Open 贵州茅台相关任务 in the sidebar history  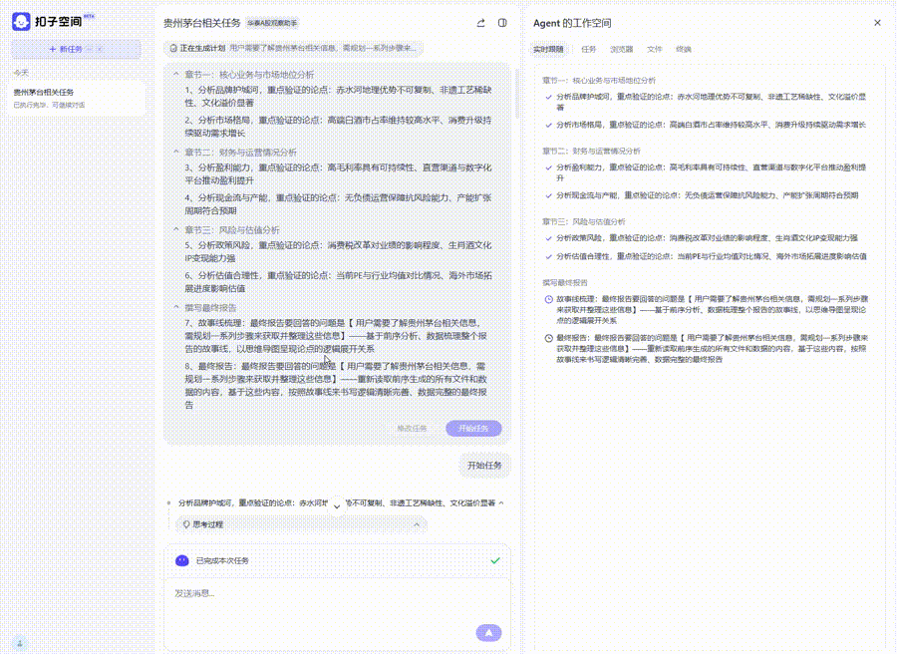coord(76,98)
